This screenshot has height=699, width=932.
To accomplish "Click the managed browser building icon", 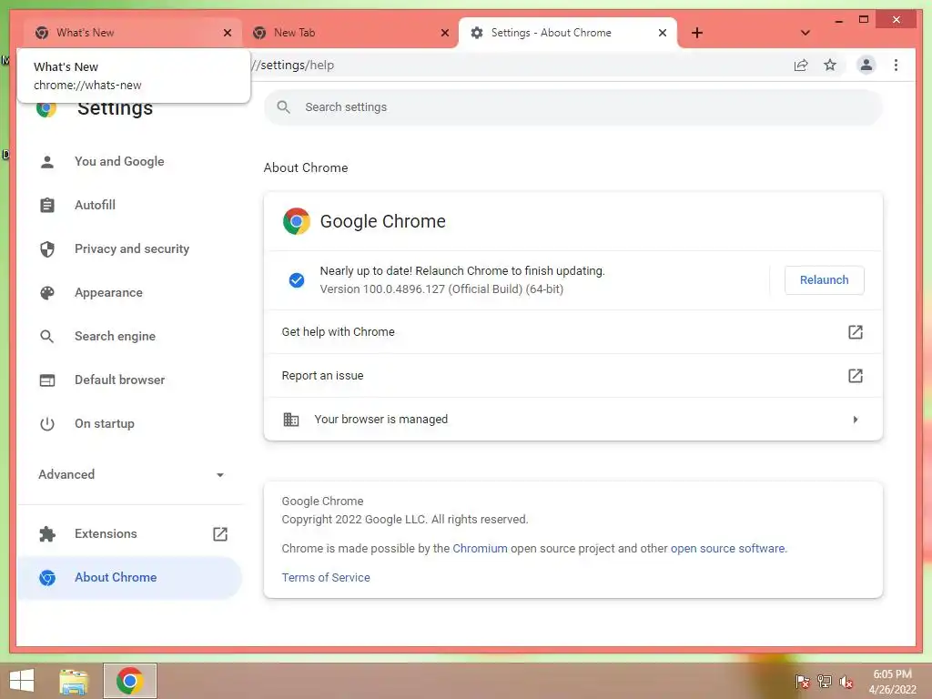I will click(290, 420).
